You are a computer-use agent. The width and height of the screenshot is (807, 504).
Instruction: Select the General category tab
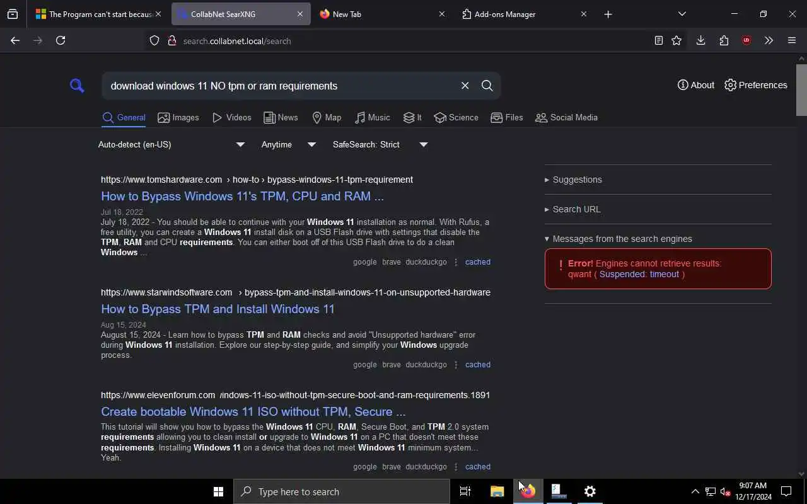(x=124, y=118)
